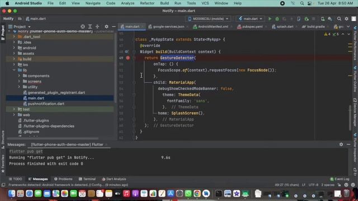Open the Refactor menu

[147, 3]
